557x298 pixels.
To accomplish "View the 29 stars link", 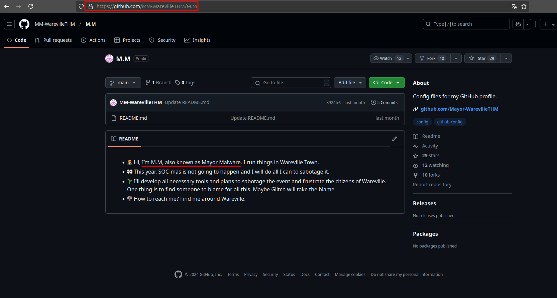I will [426, 156].
